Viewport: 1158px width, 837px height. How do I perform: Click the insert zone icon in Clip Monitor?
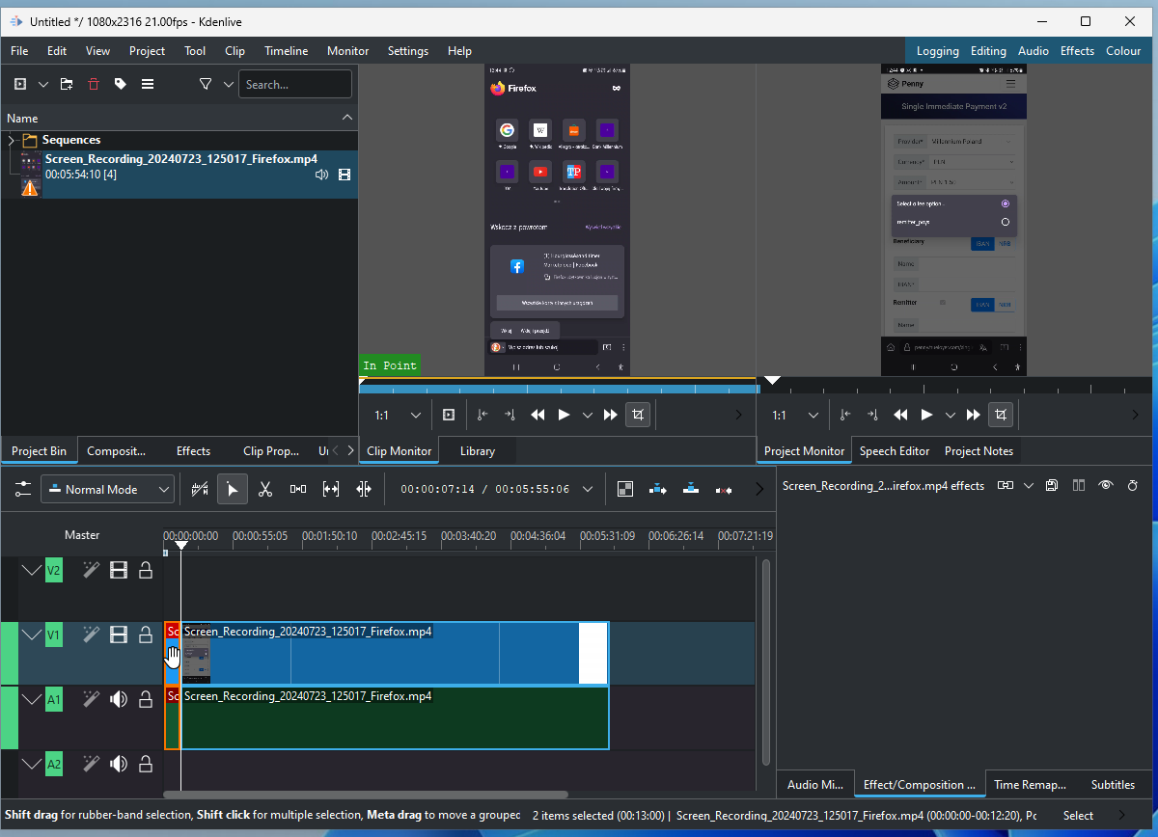(449, 415)
